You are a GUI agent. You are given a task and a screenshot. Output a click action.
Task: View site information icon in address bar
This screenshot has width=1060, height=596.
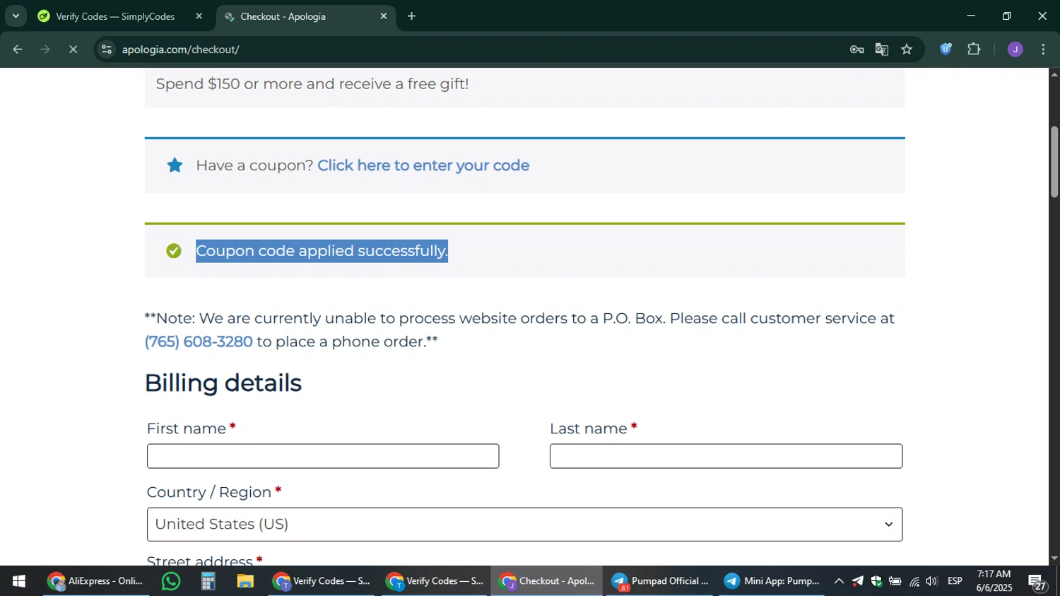(x=107, y=49)
